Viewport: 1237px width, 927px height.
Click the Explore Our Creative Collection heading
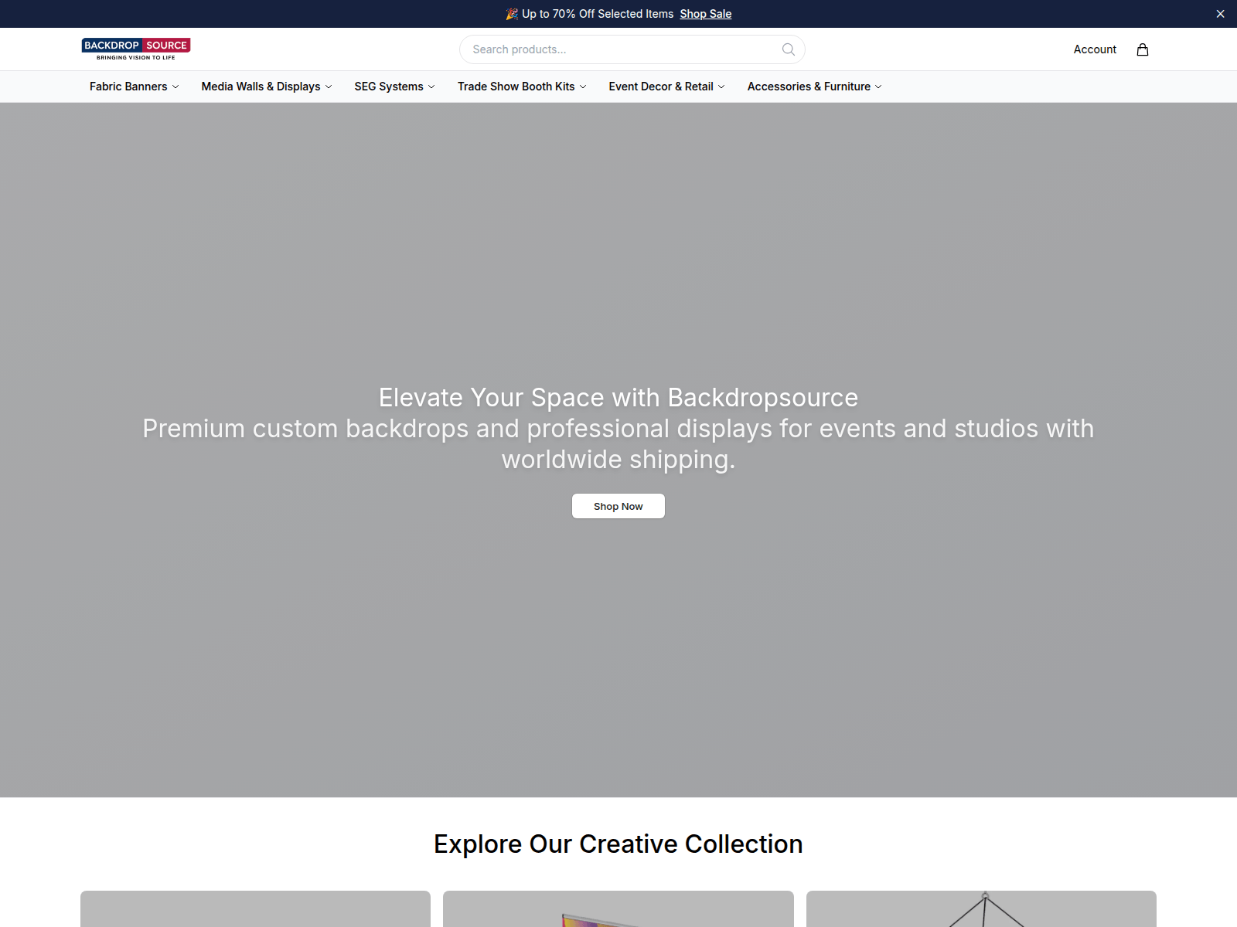pos(618,844)
